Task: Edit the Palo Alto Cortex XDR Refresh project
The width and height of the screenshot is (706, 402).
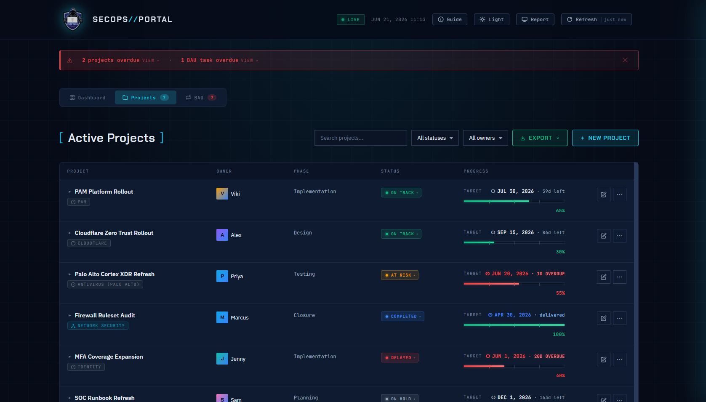Action: click(x=604, y=277)
